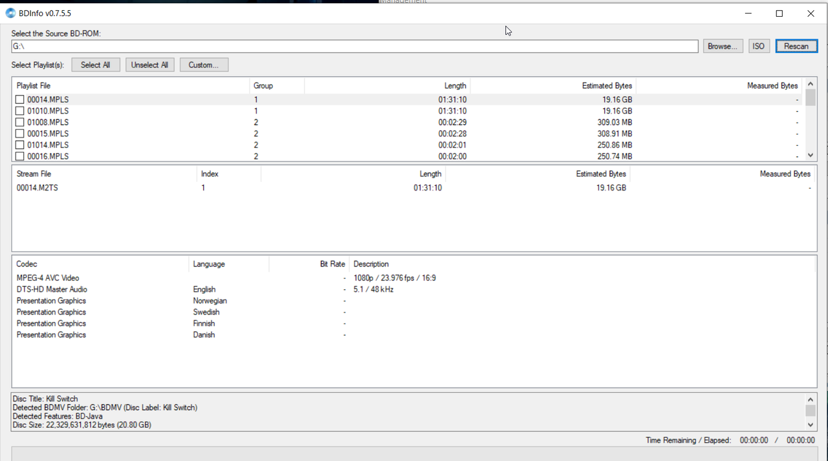This screenshot has height=461, width=828.
Task: Select the Norwegian Presentation Graphics row
Action: [414, 301]
